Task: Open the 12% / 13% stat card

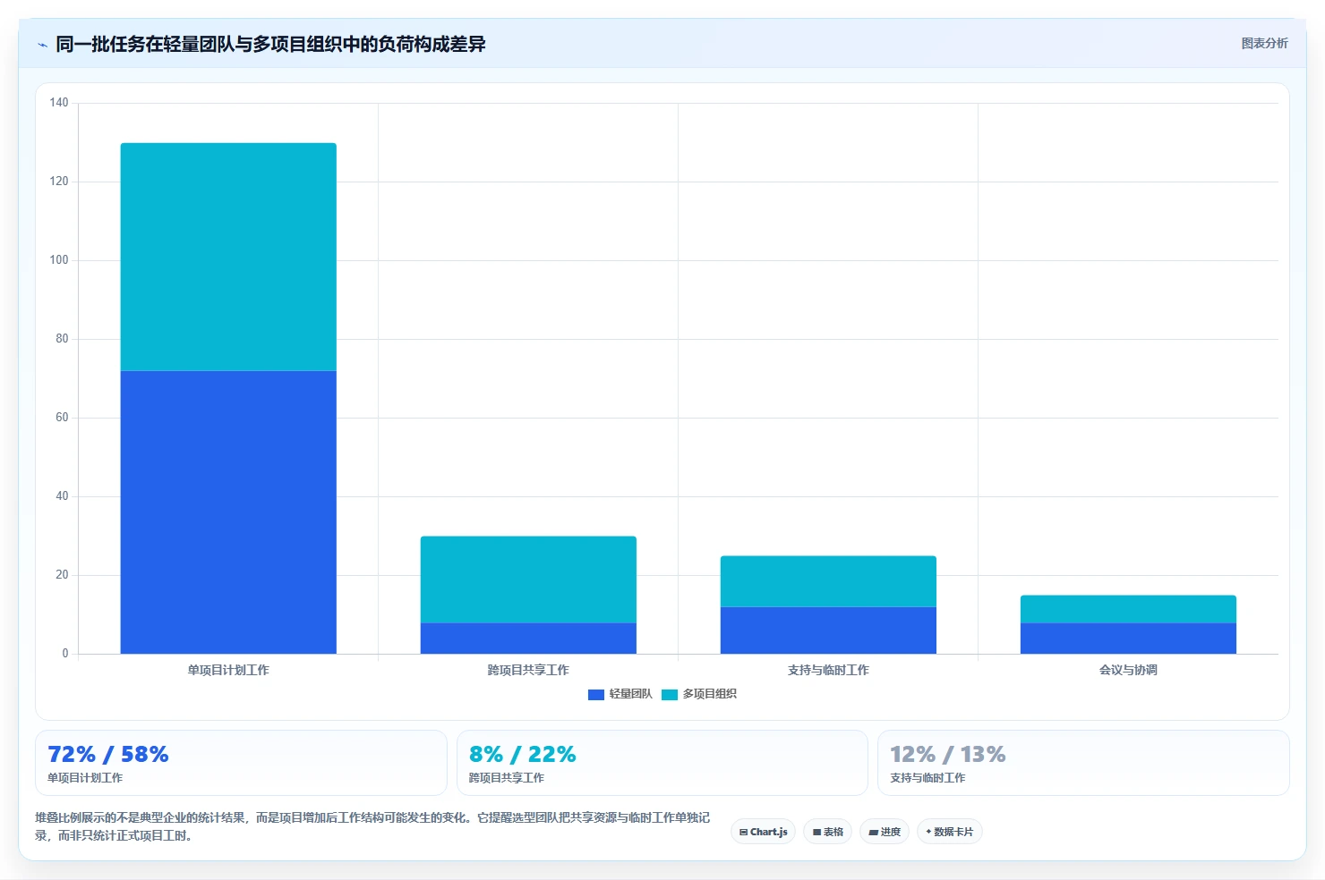Action: point(1083,763)
